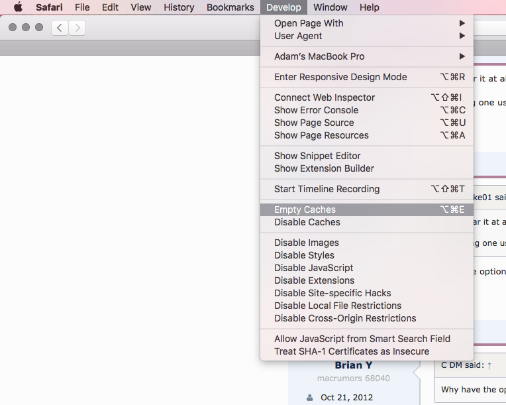Image resolution: width=506 pixels, height=405 pixels.
Task: Expand the User Agent submenu
Action: pyautogui.click(x=367, y=36)
